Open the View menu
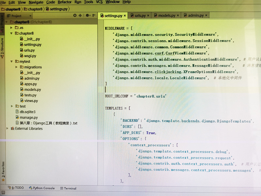Viewport: 261px width, 196px height. (22, 2)
